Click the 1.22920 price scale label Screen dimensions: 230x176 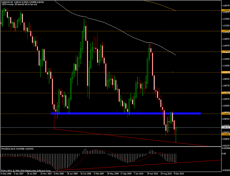tap(226, 19)
